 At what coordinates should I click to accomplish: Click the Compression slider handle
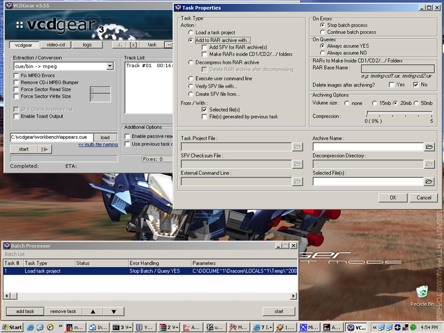[x=367, y=113]
